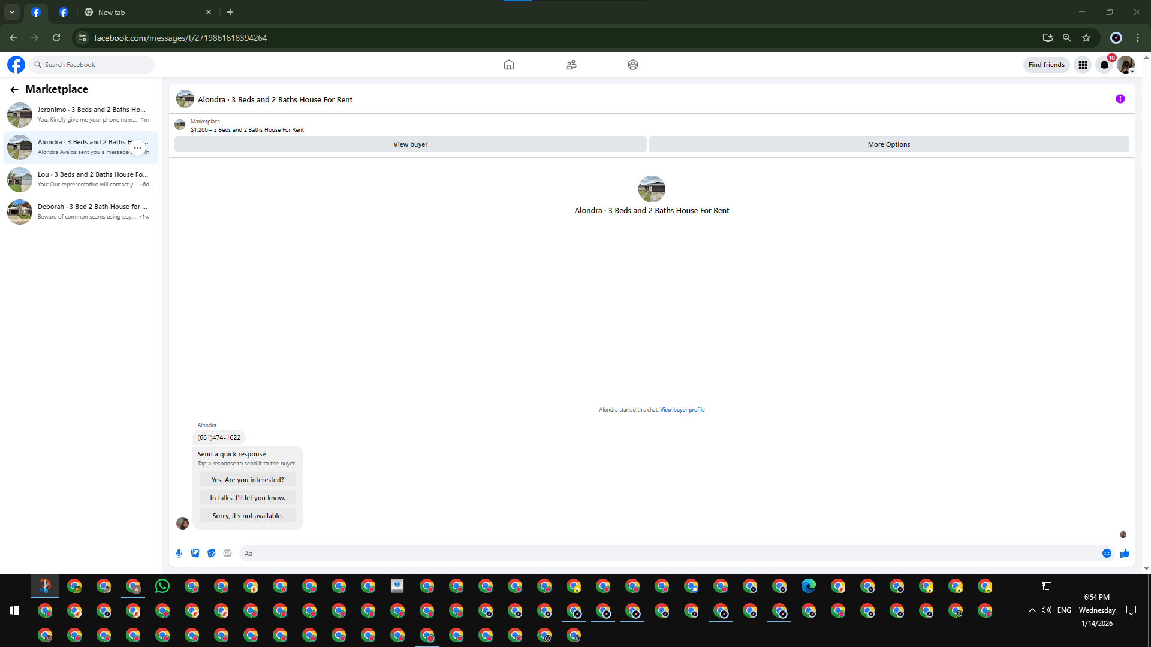Open the GIF picker icon
This screenshot has width=1151, height=647.
point(227,554)
